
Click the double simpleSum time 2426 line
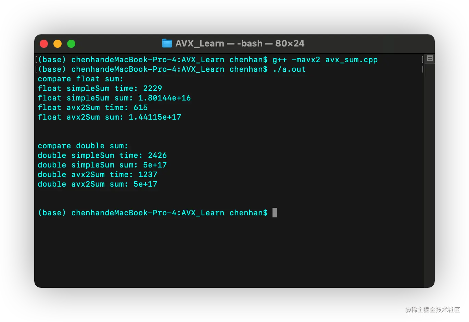point(102,156)
